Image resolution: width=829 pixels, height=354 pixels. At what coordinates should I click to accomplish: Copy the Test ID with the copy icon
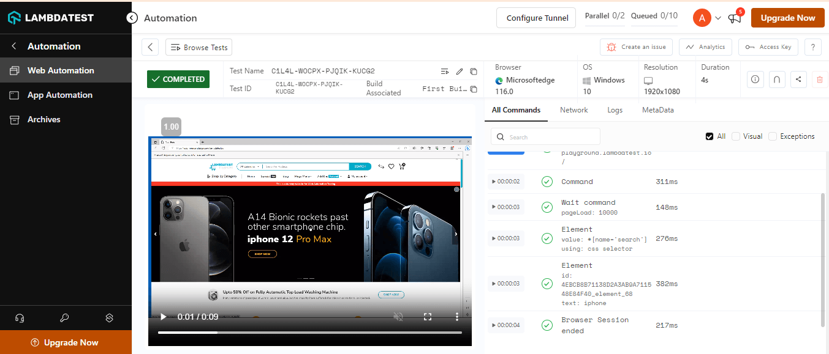474,89
